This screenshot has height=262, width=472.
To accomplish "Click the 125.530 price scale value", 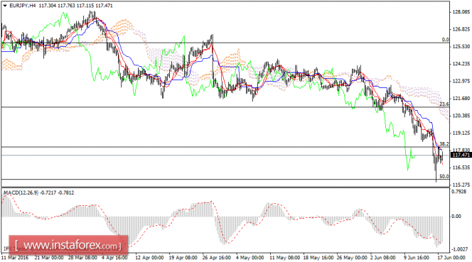I will click(x=461, y=46).
